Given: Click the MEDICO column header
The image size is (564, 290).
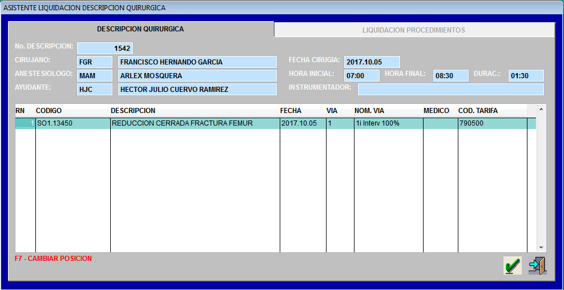Looking at the screenshot, I should pos(441,110).
